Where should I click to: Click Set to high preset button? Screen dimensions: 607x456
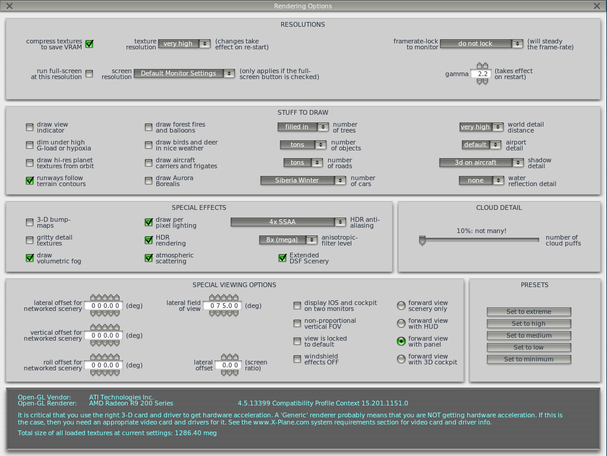(x=529, y=323)
